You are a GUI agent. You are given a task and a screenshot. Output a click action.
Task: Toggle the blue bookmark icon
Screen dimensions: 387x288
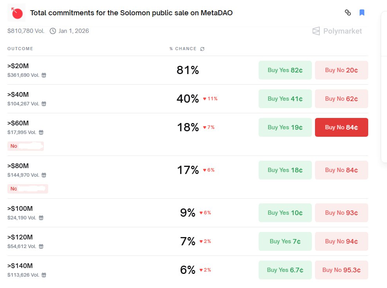pyautogui.click(x=362, y=13)
